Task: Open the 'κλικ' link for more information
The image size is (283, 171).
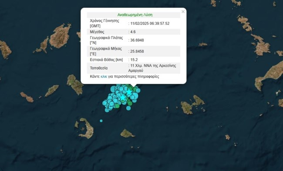Action: [x=104, y=77]
